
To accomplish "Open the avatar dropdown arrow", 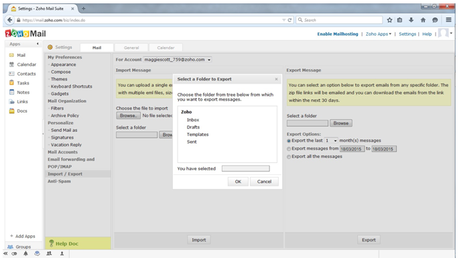I will click(x=451, y=33).
